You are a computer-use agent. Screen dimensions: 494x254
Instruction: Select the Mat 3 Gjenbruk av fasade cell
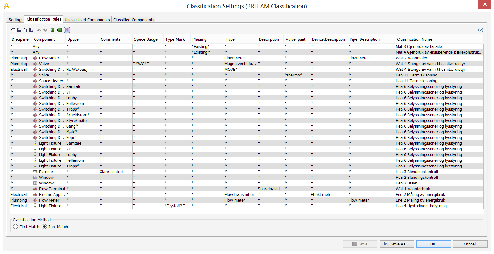click(x=439, y=47)
